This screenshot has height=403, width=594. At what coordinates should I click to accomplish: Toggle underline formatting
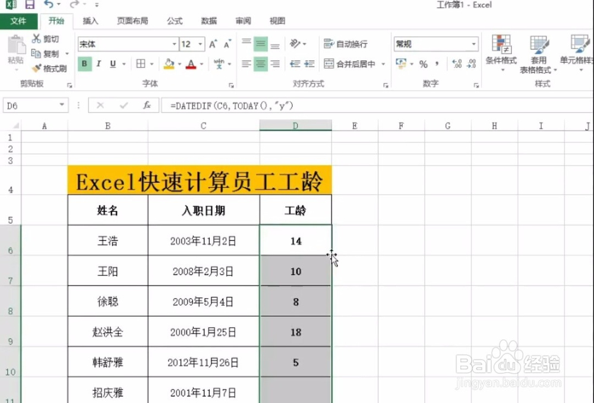click(112, 64)
